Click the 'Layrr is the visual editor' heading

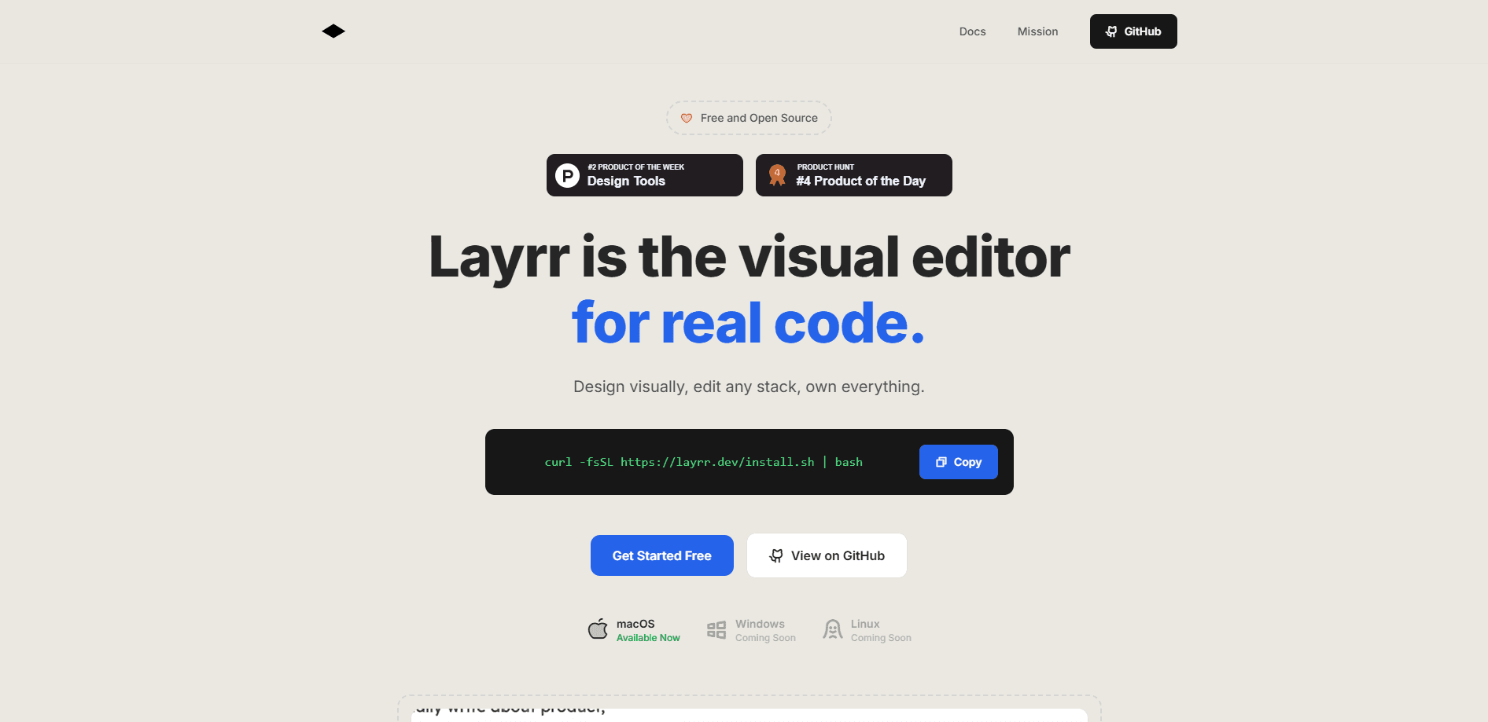pyautogui.click(x=750, y=257)
